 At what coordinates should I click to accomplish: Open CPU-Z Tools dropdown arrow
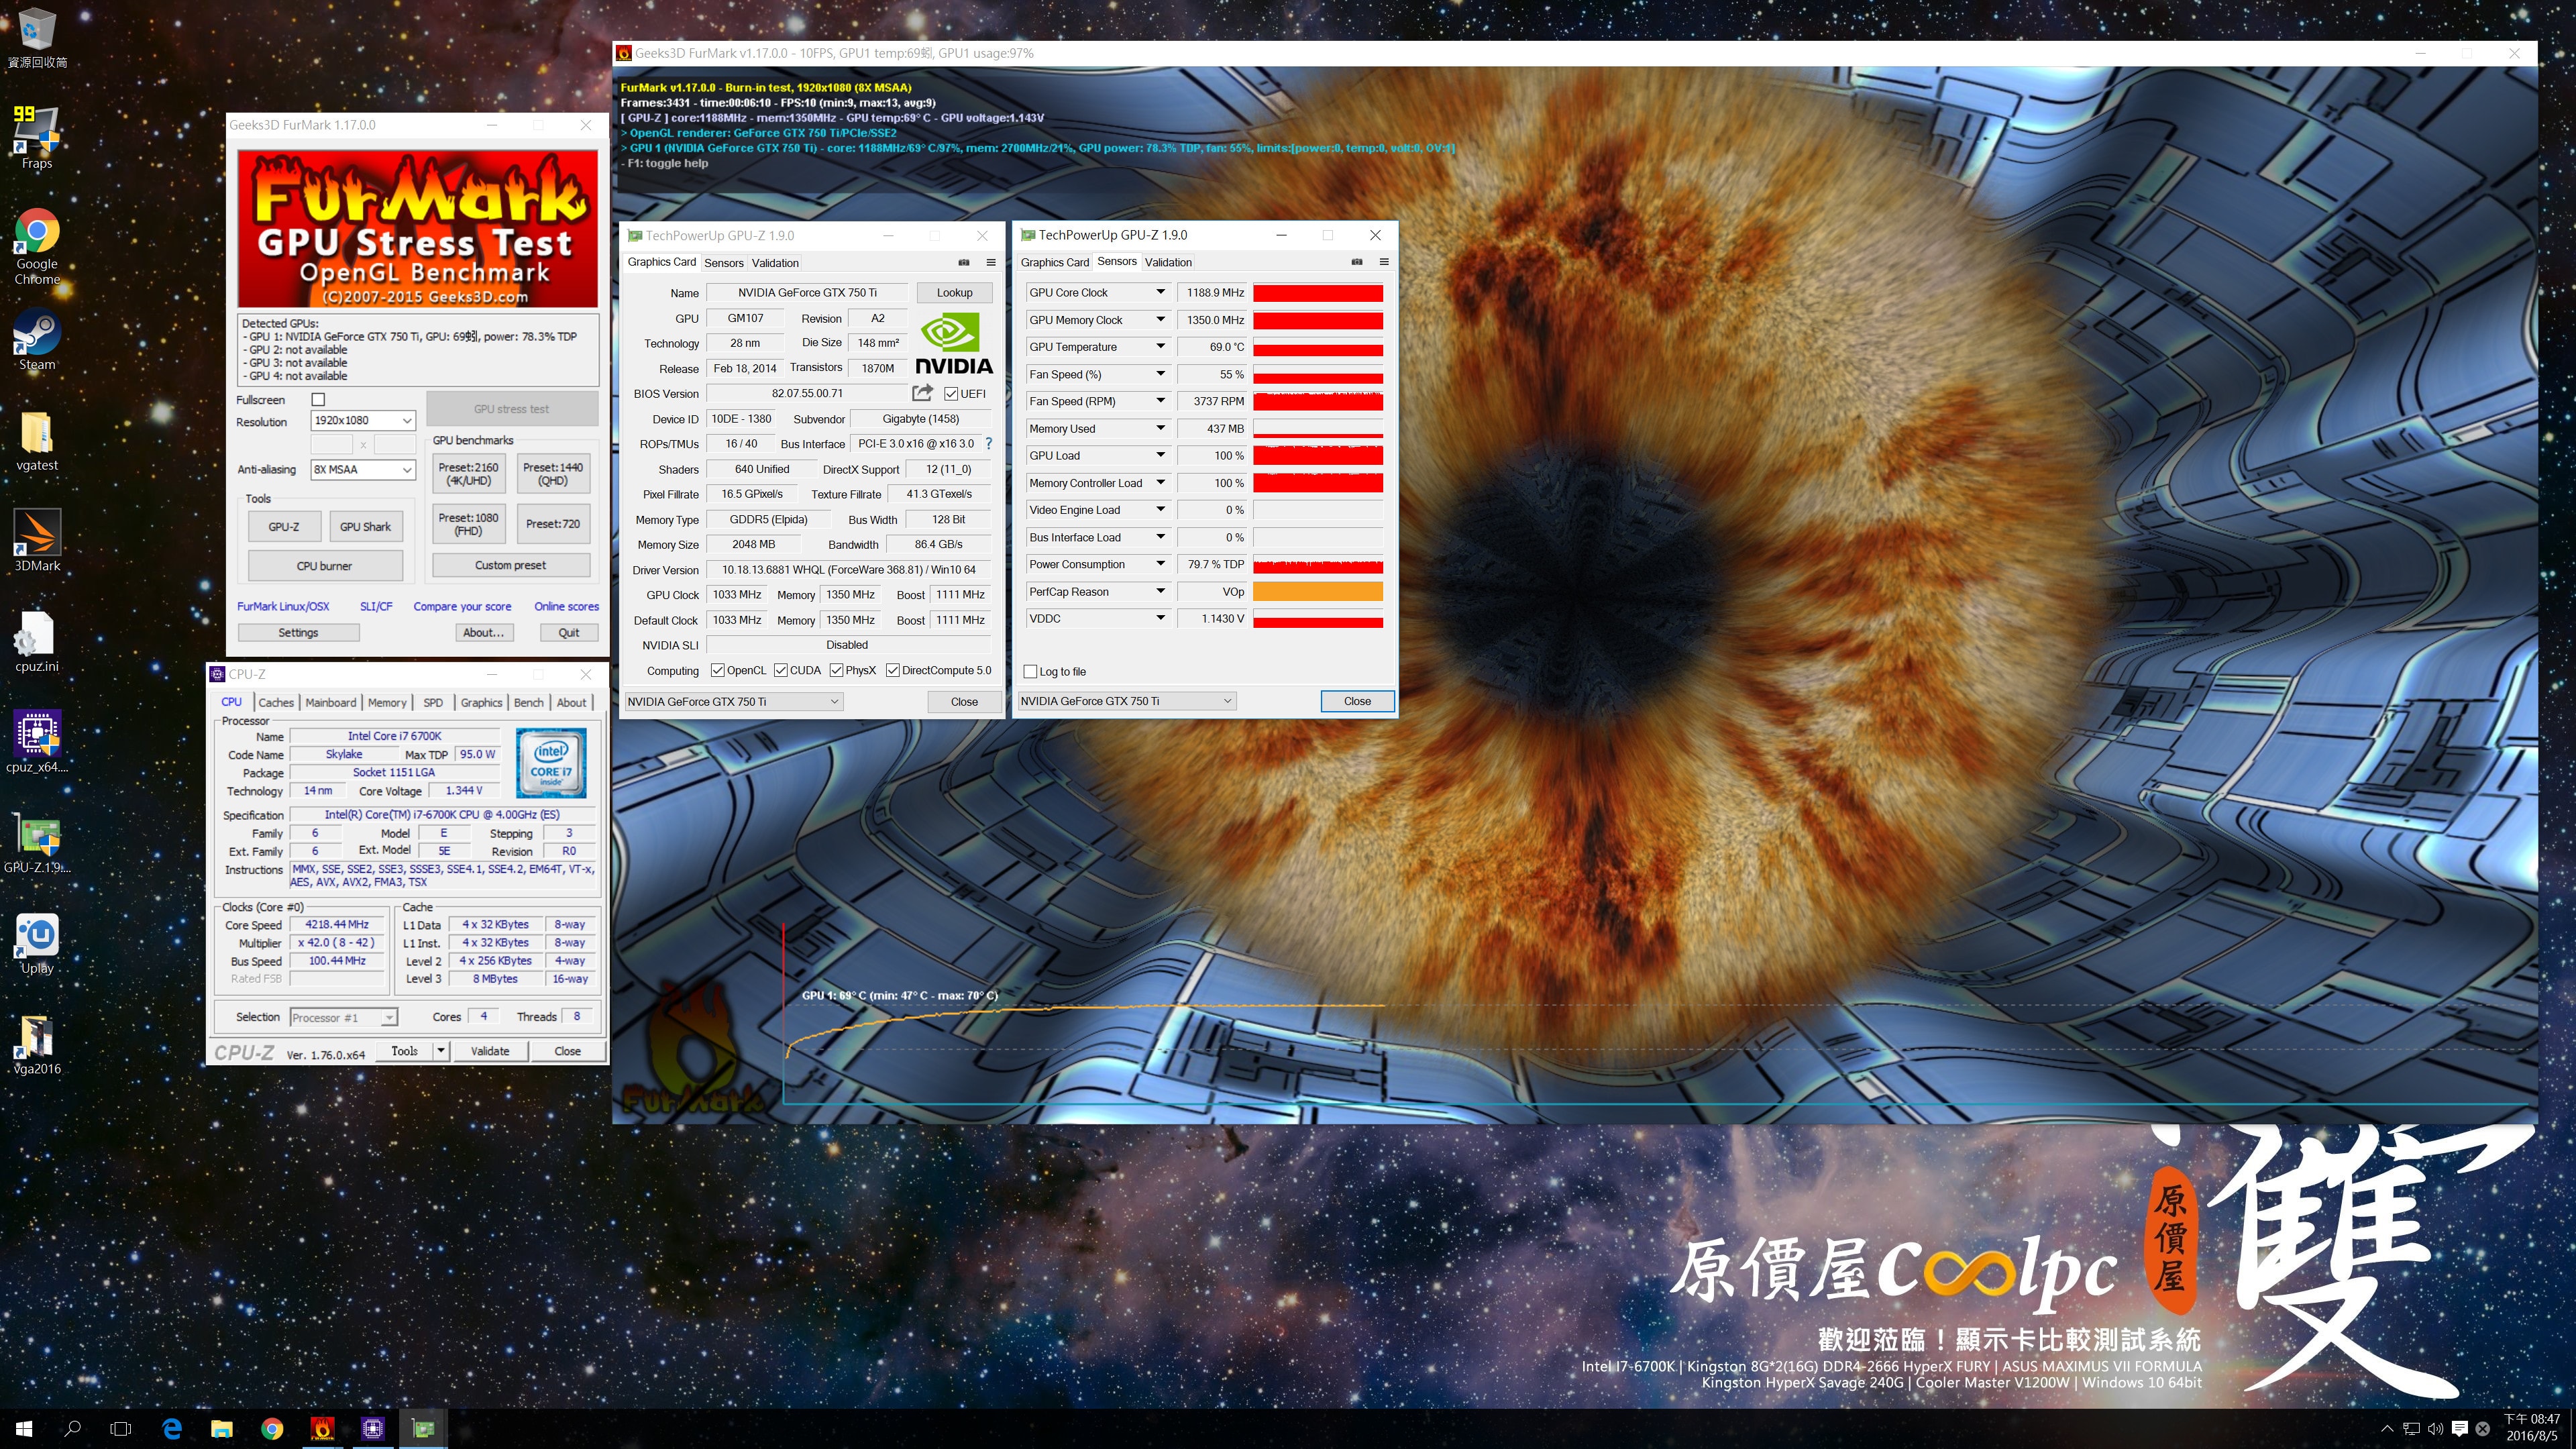(x=440, y=1051)
